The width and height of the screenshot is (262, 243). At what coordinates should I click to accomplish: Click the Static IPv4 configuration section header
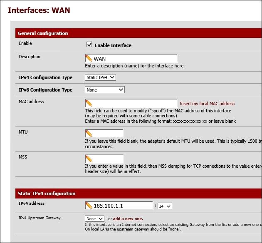coord(47,193)
